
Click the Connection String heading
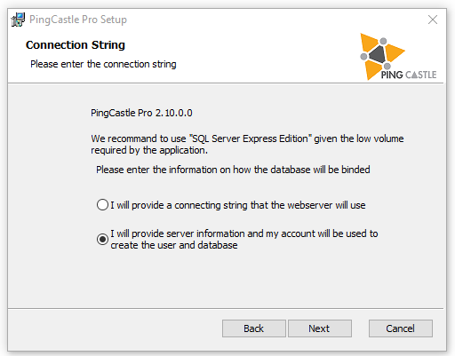tap(76, 45)
